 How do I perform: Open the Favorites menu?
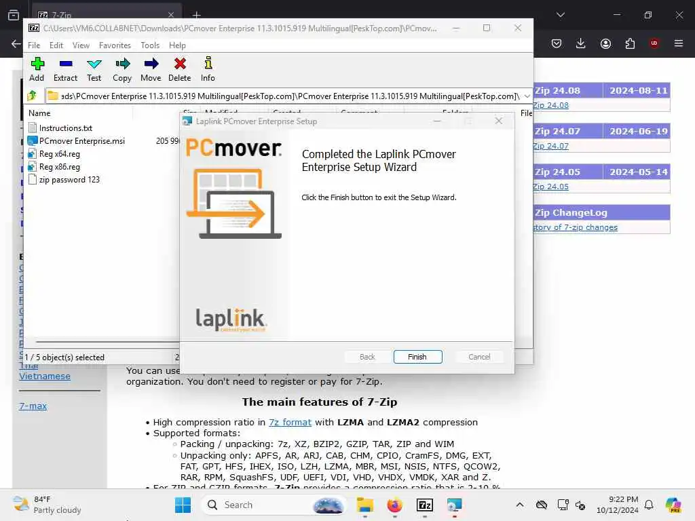click(115, 45)
